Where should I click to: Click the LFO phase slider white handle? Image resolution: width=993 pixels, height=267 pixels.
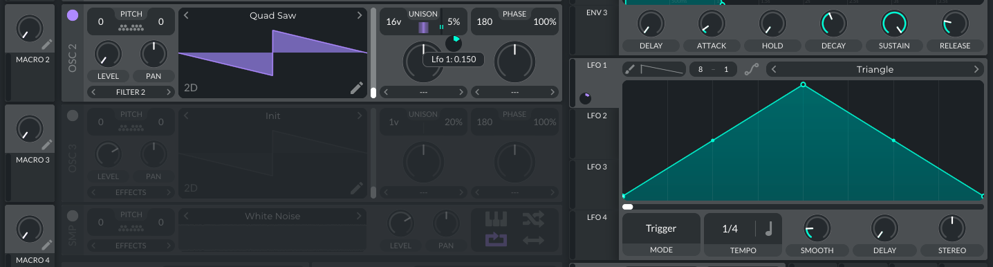click(x=627, y=206)
